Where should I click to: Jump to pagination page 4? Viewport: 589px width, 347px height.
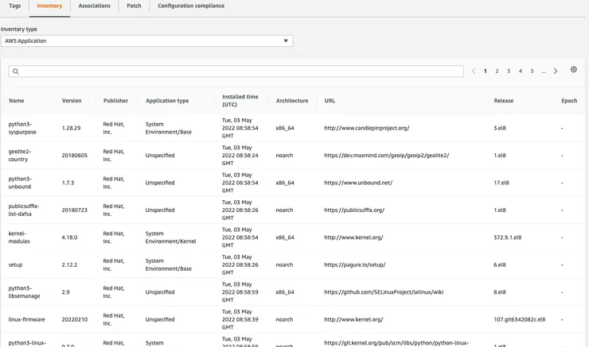pos(521,71)
